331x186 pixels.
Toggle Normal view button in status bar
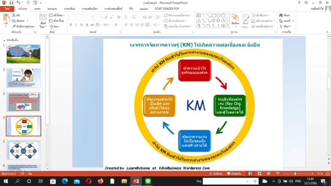point(250,174)
